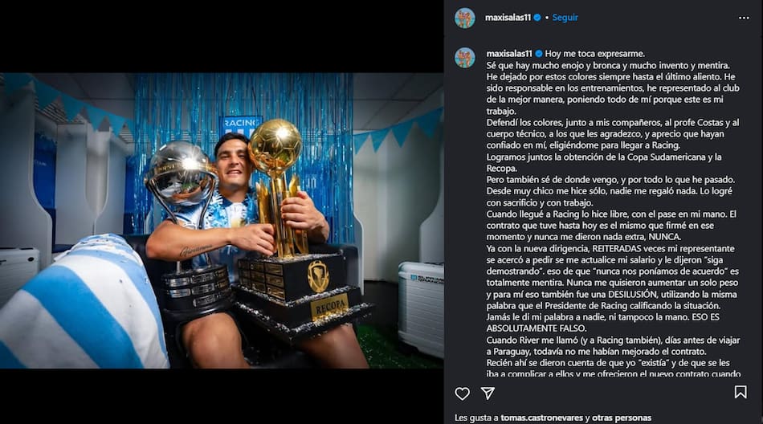This screenshot has width=763, height=424.
Task: Open maxisalas11 username in the header
Action: point(508,18)
